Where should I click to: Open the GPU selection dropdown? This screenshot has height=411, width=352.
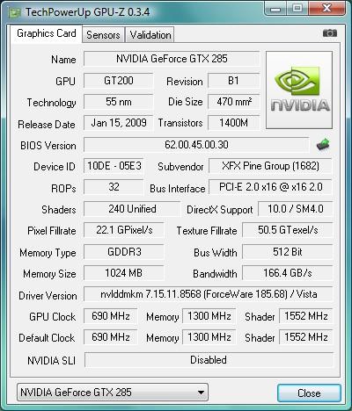click(x=113, y=393)
